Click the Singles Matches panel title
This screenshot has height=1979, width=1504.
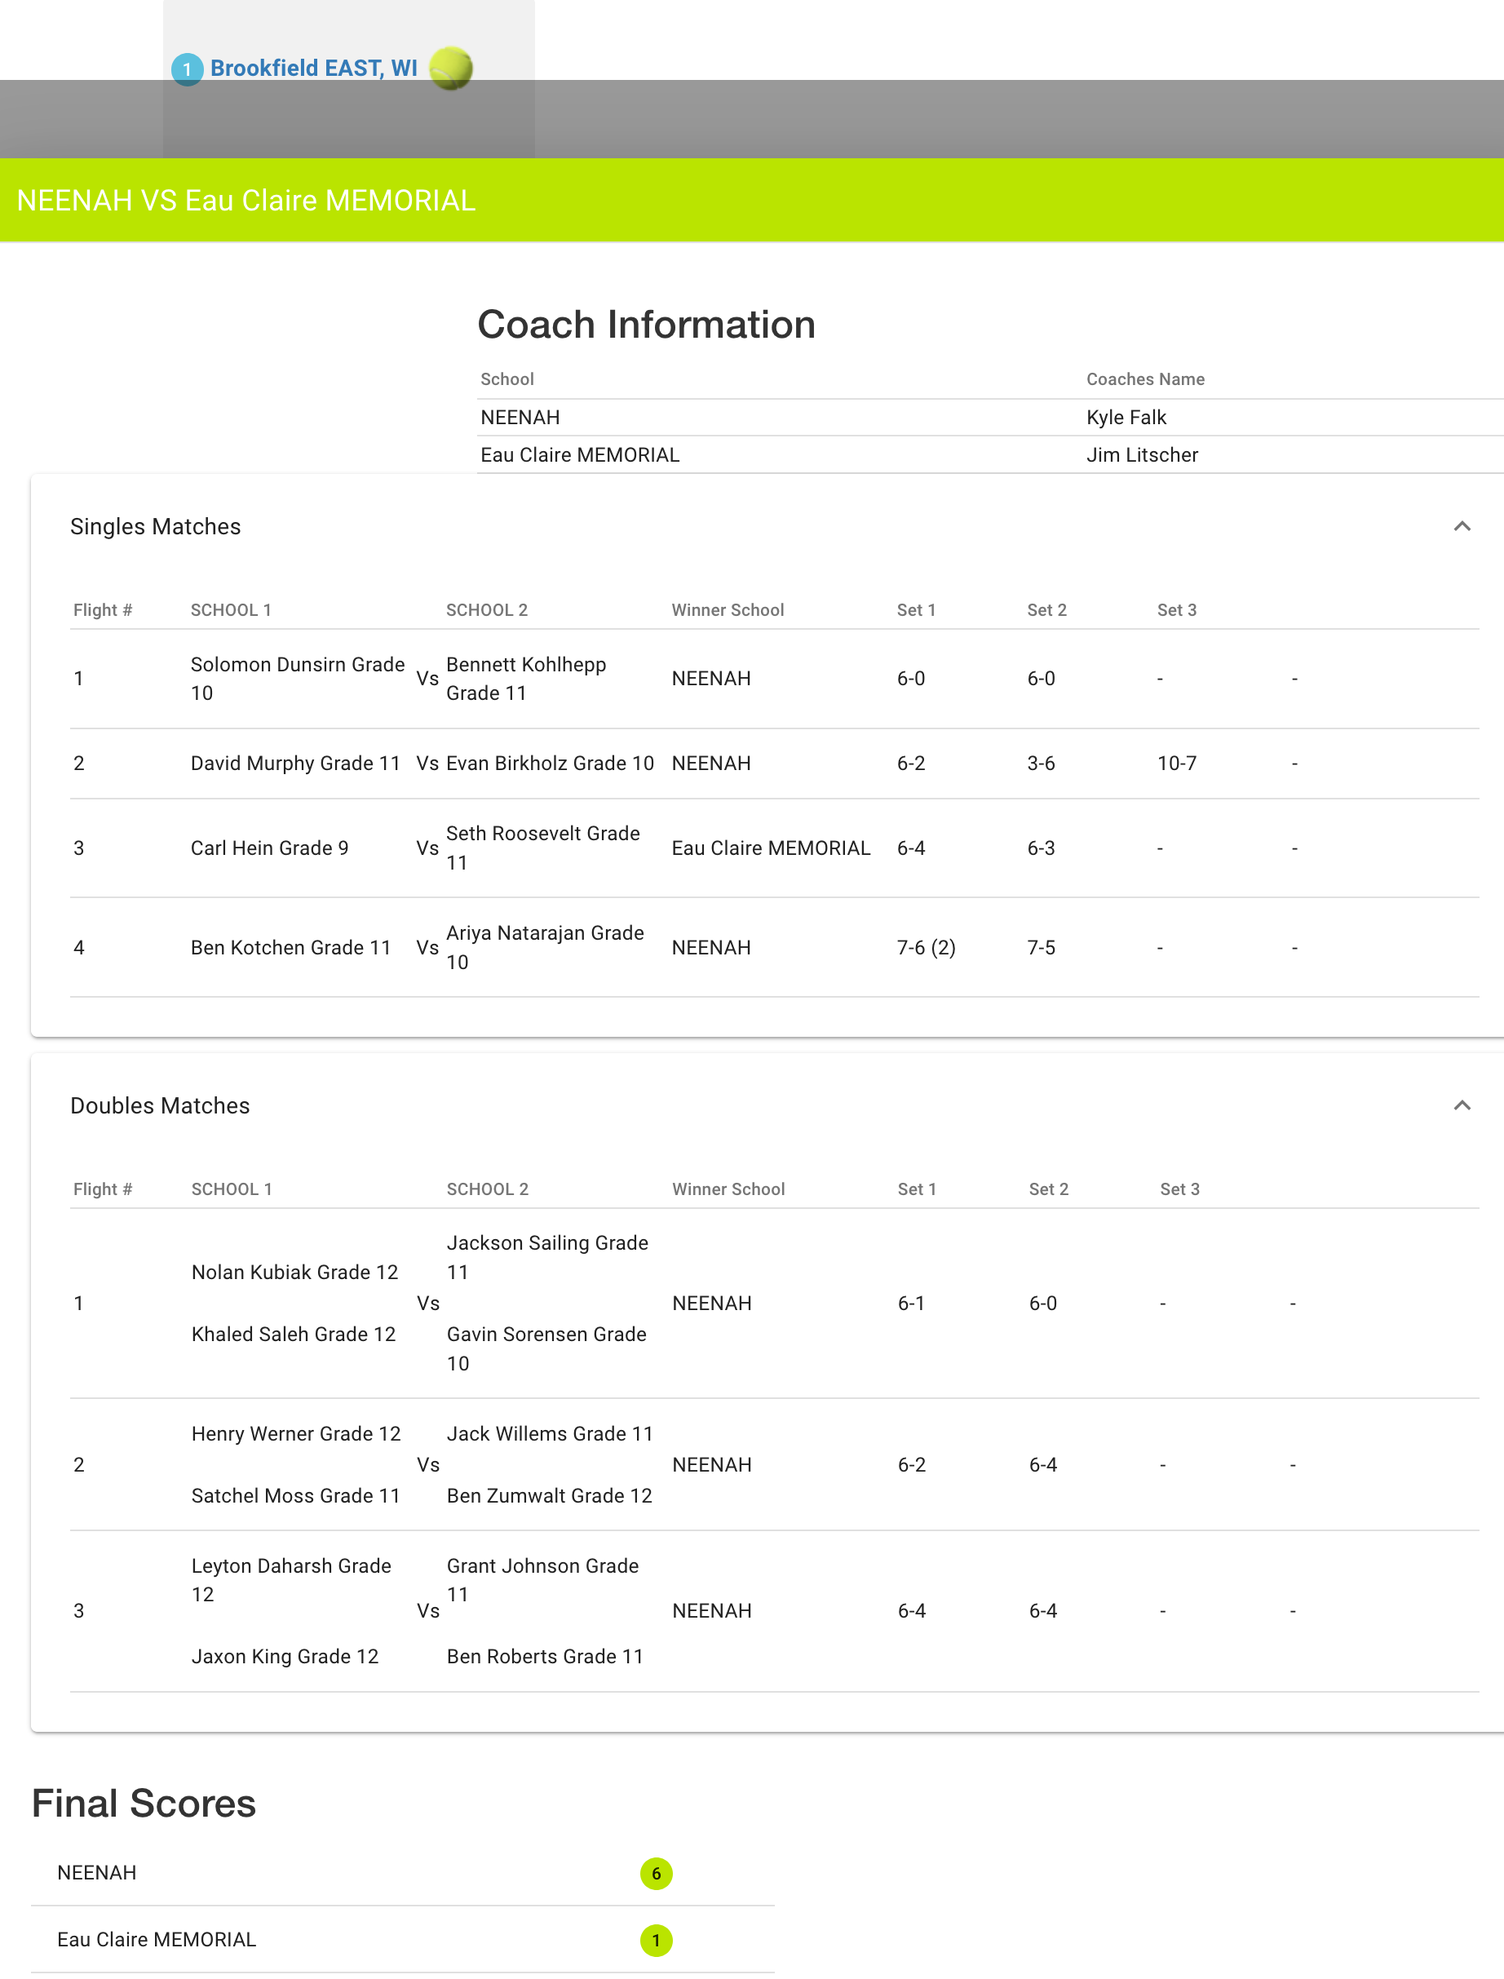(x=156, y=526)
